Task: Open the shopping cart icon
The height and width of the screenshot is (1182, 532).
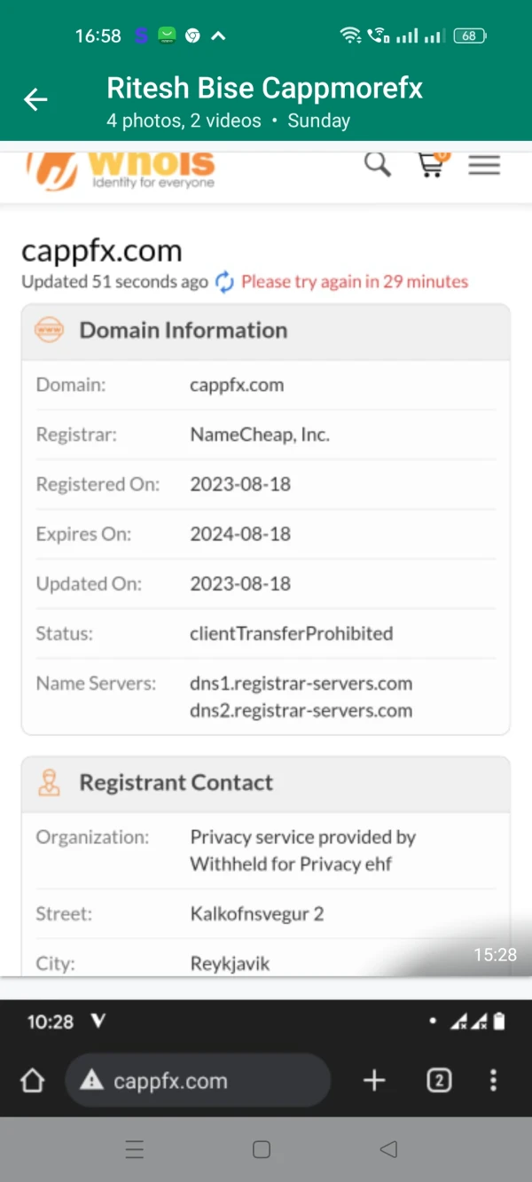Action: point(431,165)
